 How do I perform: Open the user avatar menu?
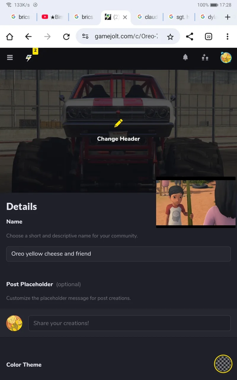(x=226, y=58)
